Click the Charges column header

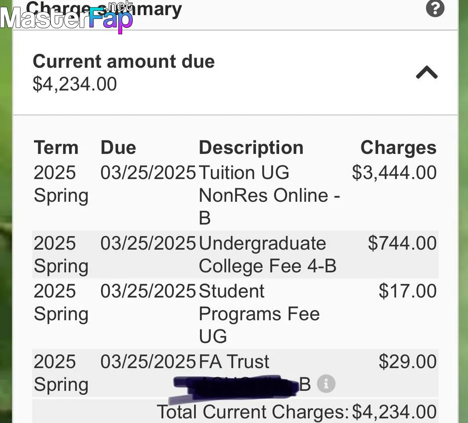click(398, 148)
